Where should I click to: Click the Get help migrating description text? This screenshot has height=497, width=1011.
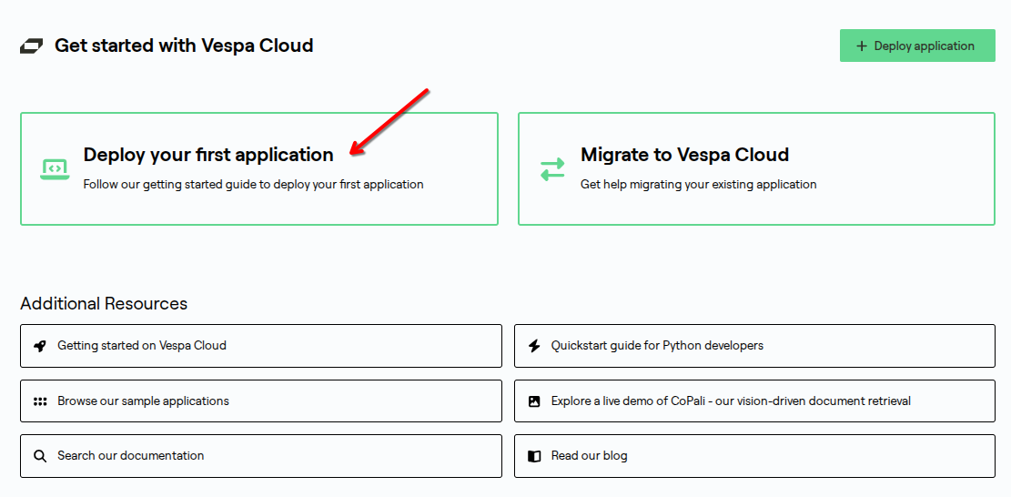[x=698, y=185]
